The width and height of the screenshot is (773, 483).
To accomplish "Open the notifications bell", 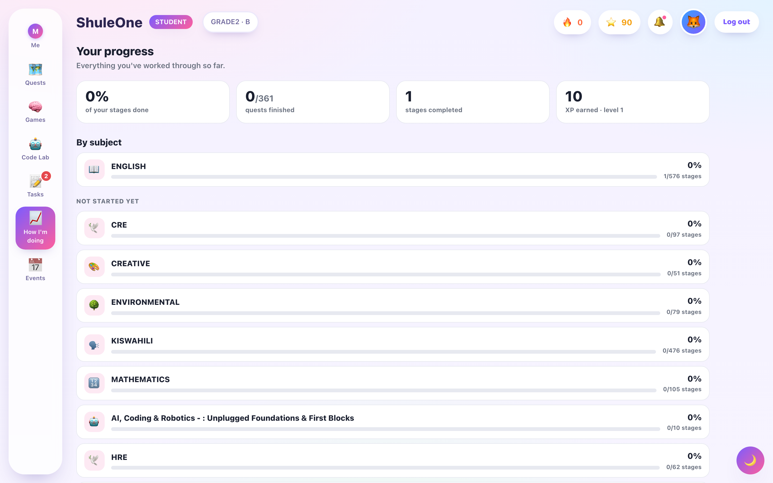I will pos(660,22).
